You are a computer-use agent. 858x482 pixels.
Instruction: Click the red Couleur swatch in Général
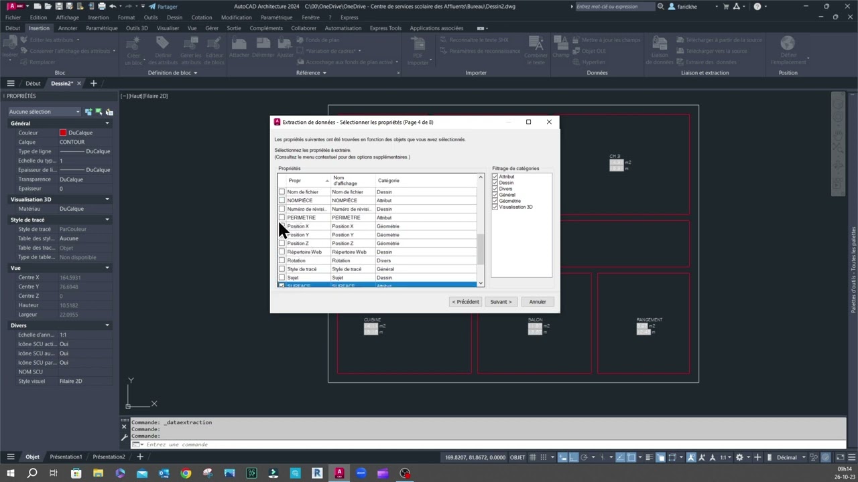click(x=63, y=133)
